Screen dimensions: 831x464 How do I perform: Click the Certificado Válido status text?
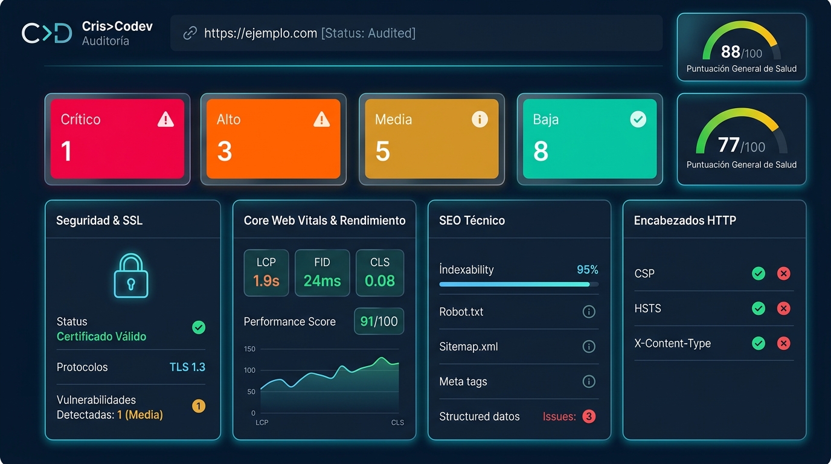(101, 337)
